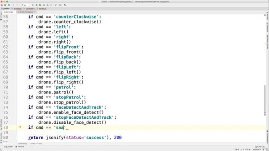Click line number 80 in gutter

(5, 138)
